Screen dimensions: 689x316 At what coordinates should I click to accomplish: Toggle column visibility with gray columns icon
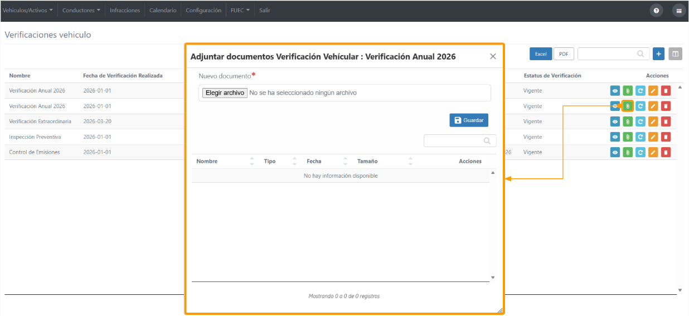pos(675,54)
